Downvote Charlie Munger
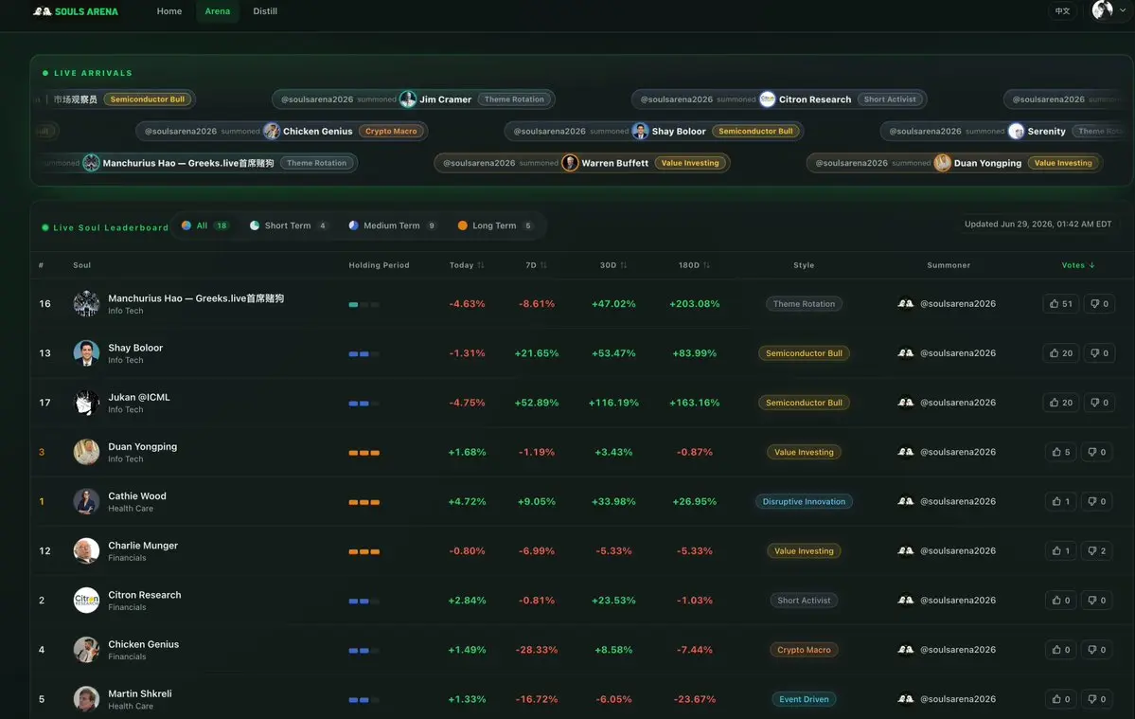1135x719 pixels. (x=1096, y=551)
